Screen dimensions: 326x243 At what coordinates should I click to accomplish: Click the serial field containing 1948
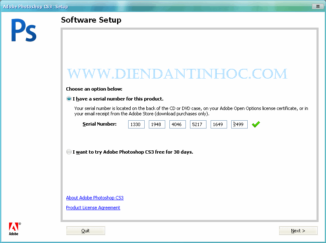point(157,124)
